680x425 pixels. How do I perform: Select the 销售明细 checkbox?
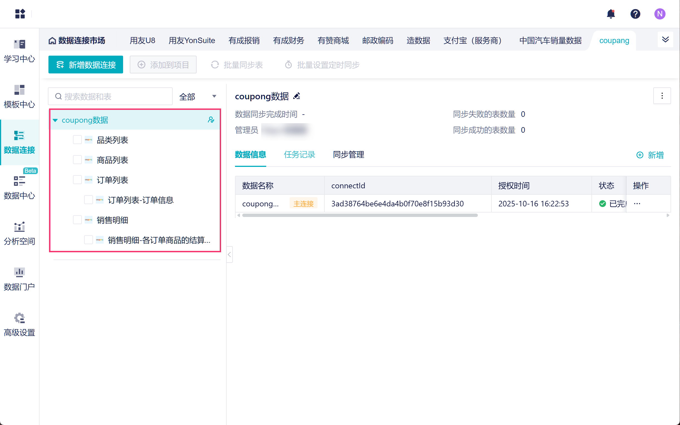77,220
